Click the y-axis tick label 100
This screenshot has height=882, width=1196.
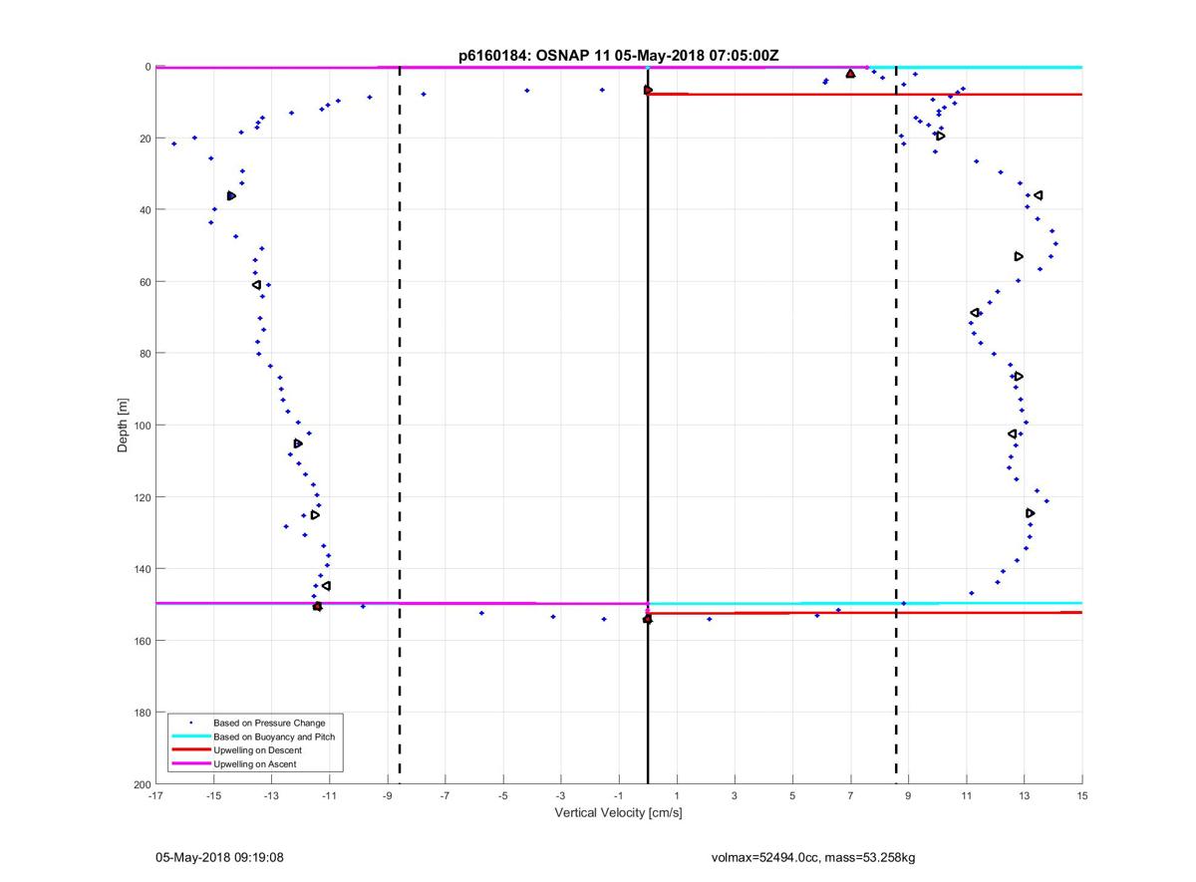[141, 426]
